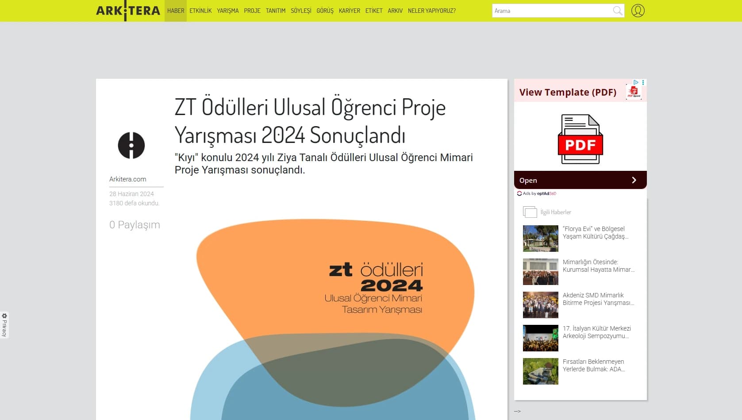Click the Open button in the ad
Image resolution: width=742 pixels, height=420 pixels.
pos(581,180)
